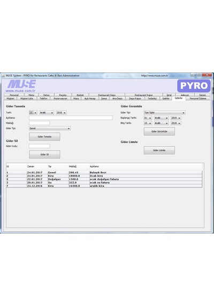The height and width of the screenshot is (306, 214).
Task: Open the Bitiş Tarihi day dropdown
Action: coord(148,123)
